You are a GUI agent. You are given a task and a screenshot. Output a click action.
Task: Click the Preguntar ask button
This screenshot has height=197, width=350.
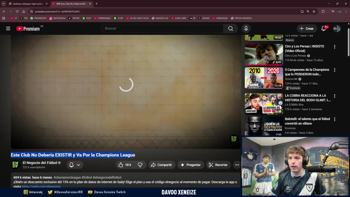click(190, 165)
